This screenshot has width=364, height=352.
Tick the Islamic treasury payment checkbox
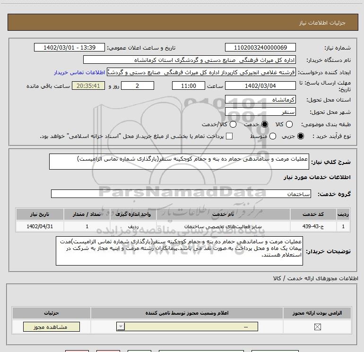[x=229, y=136]
